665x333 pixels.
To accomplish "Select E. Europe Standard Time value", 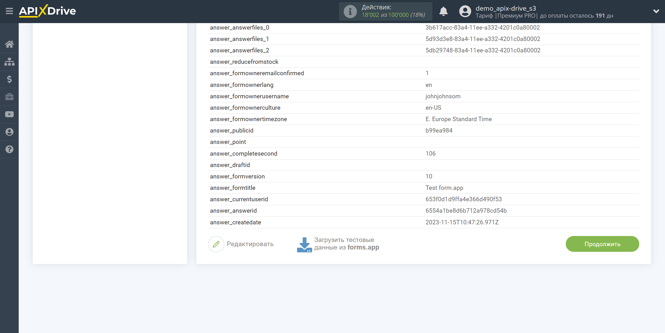I will [x=458, y=119].
